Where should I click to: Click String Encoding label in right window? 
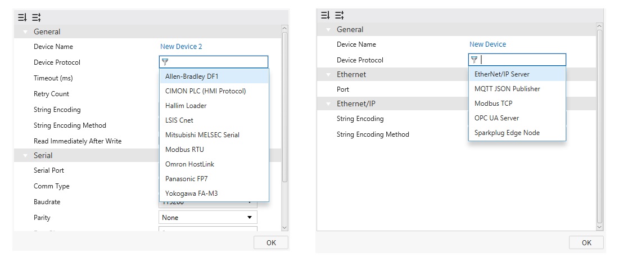360,119
